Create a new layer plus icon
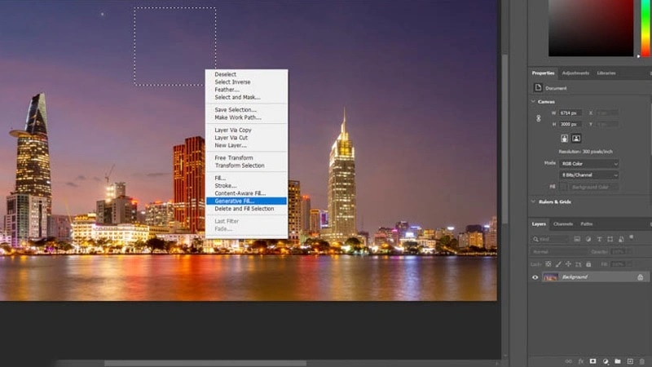 [630, 361]
